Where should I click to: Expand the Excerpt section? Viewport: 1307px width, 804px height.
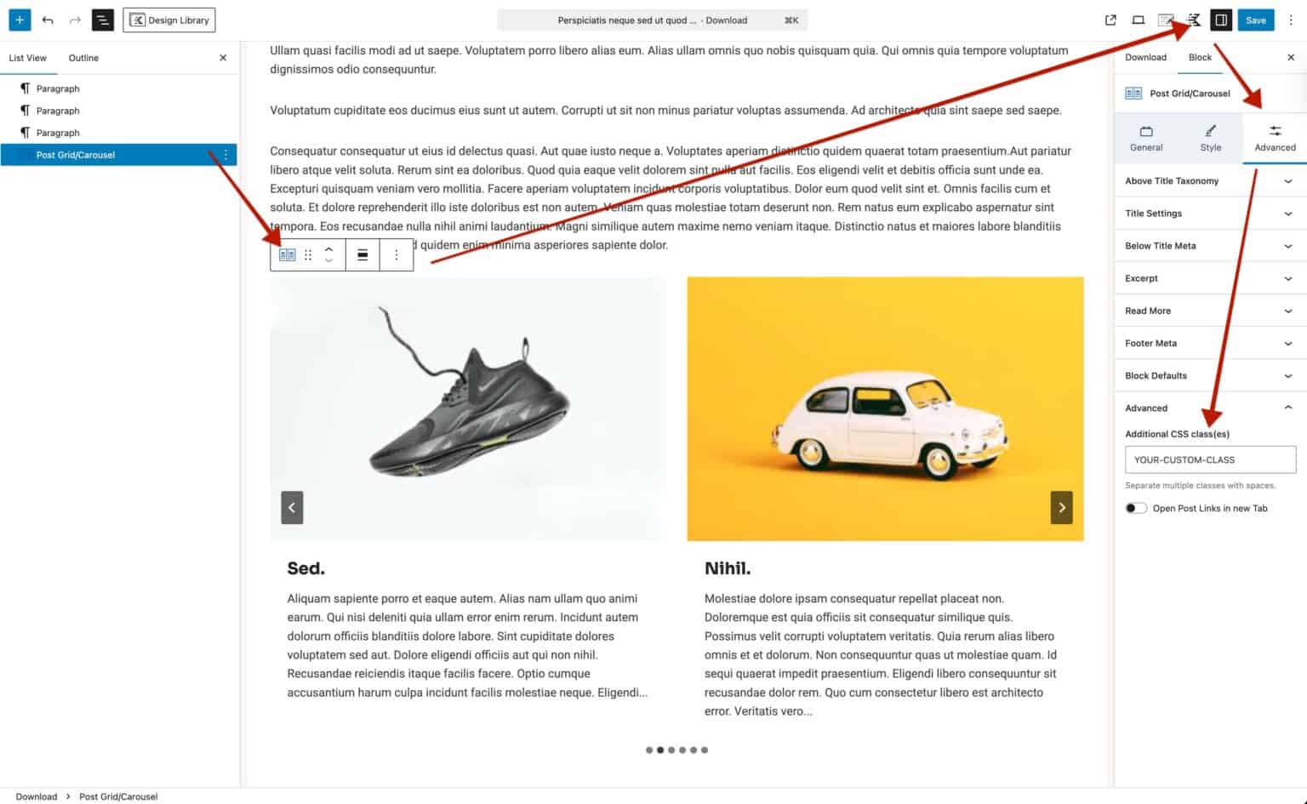click(1208, 278)
